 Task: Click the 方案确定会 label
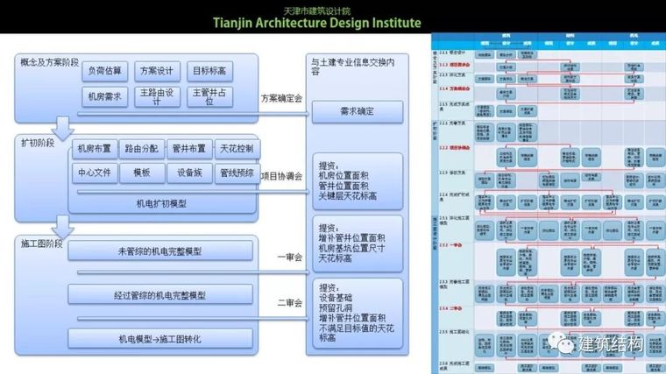[281, 98]
